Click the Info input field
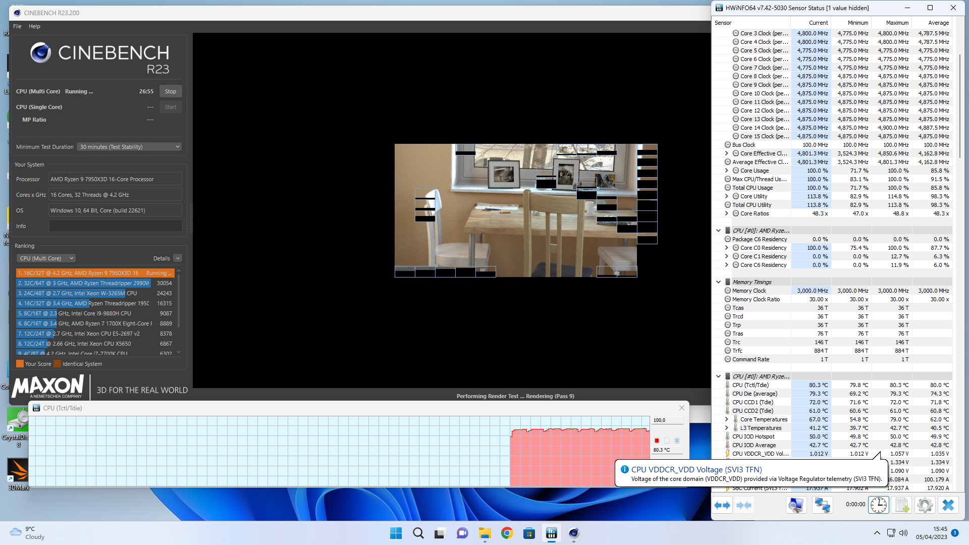Image resolution: width=969 pixels, height=545 pixels. tap(115, 226)
